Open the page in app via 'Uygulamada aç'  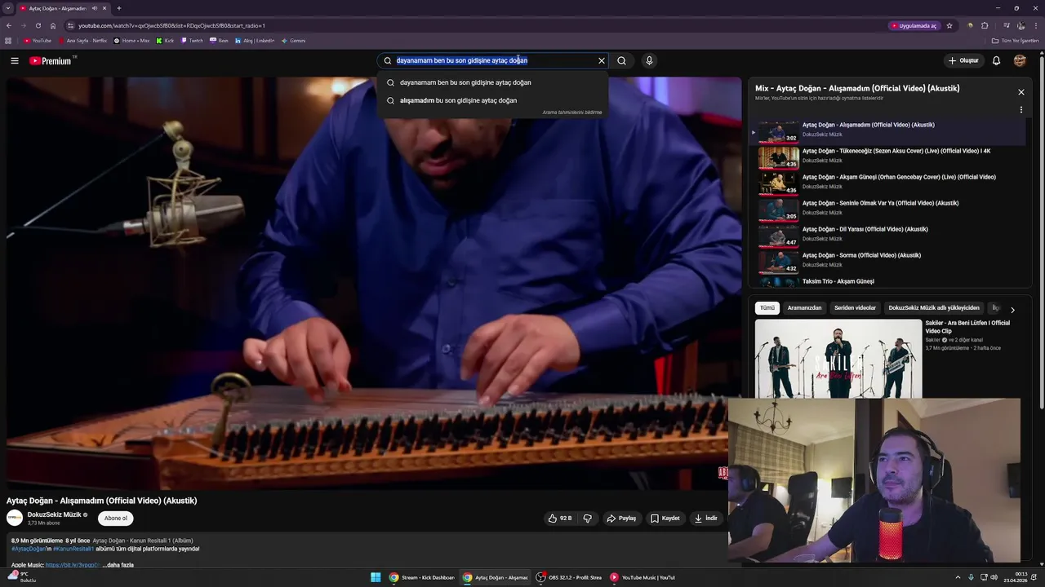914,25
